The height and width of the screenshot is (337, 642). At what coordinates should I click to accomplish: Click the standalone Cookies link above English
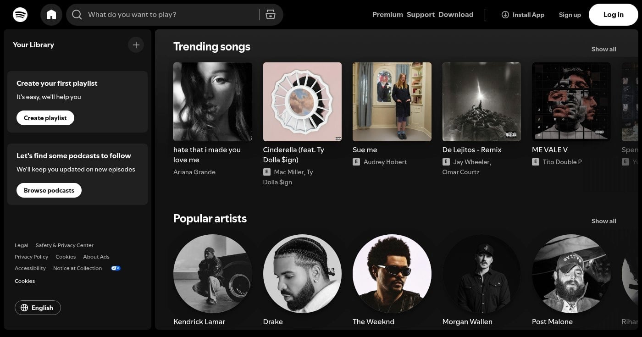click(x=25, y=281)
